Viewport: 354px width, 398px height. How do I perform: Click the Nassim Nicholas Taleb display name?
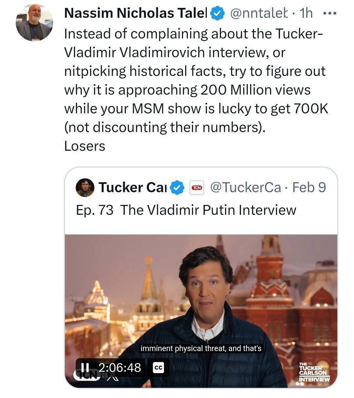(136, 13)
